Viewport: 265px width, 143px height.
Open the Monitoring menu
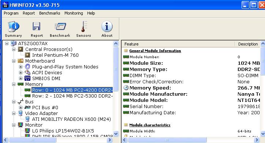pos(74,13)
